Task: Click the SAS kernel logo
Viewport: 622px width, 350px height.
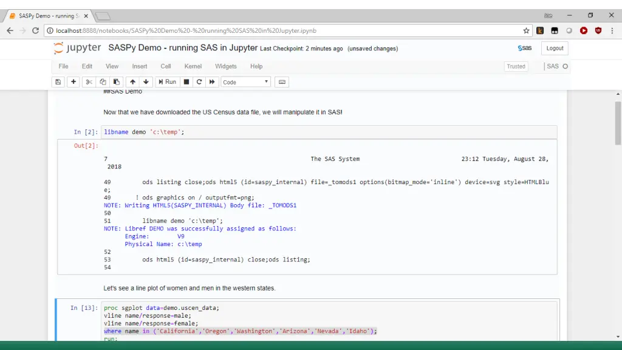Action: (524, 48)
